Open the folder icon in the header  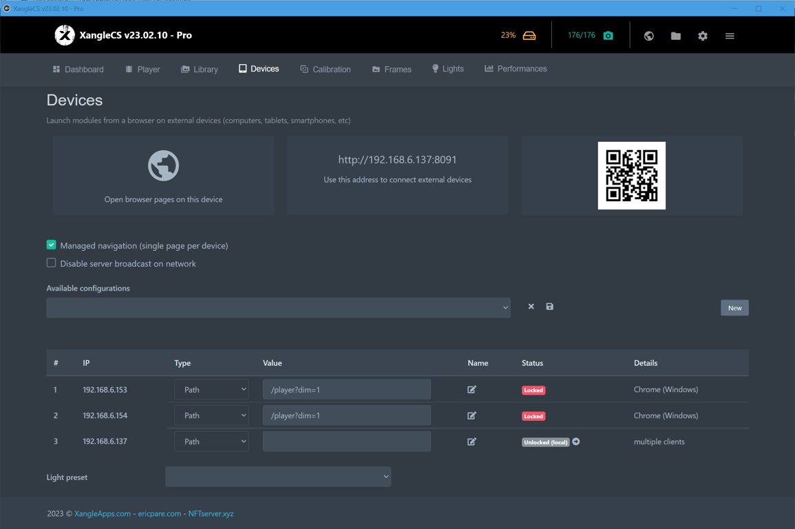pos(675,36)
